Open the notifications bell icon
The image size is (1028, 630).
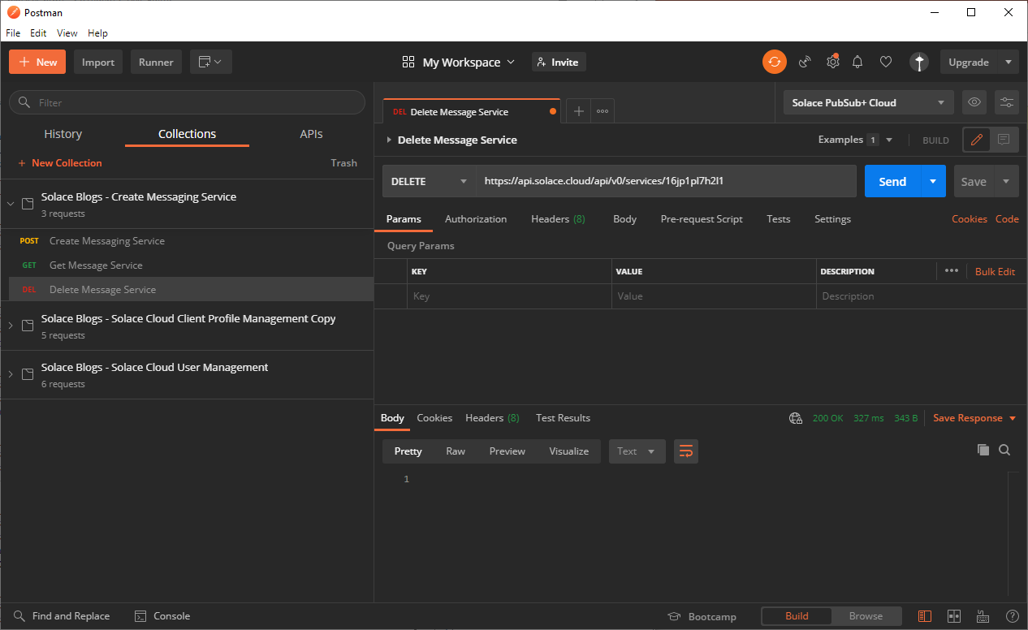pyautogui.click(x=857, y=62)
